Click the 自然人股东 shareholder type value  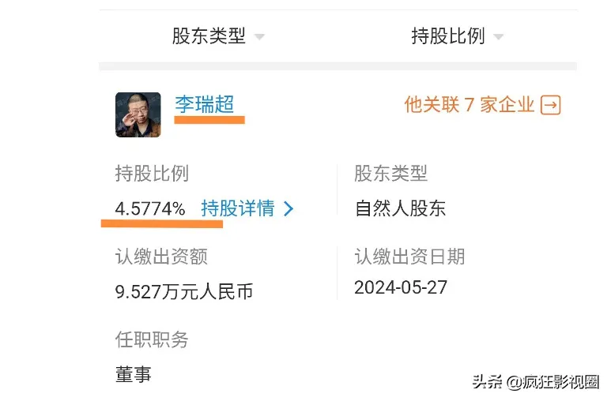pyautogui.click(x=400, y=208)
